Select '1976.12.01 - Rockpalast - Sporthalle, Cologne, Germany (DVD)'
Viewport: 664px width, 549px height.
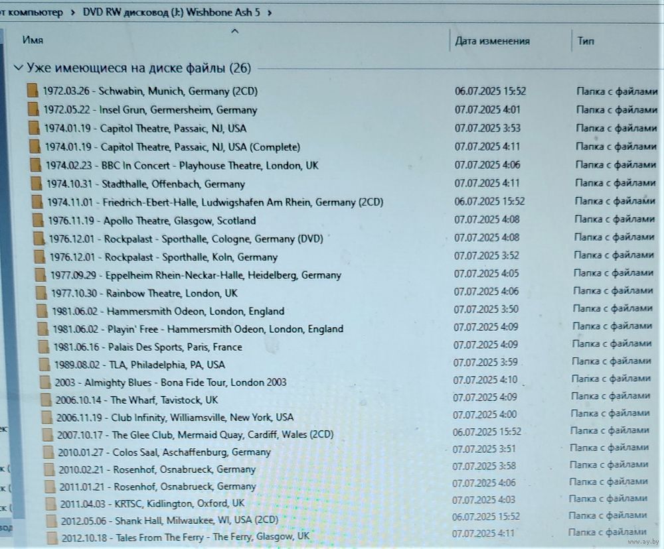186,239
